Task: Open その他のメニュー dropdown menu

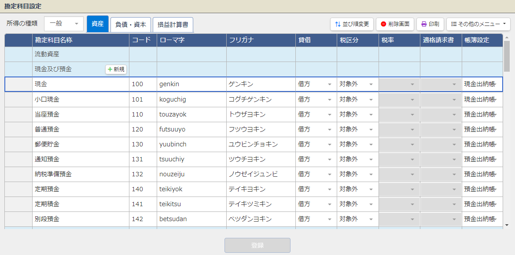Action: click(x=478, y=24)
